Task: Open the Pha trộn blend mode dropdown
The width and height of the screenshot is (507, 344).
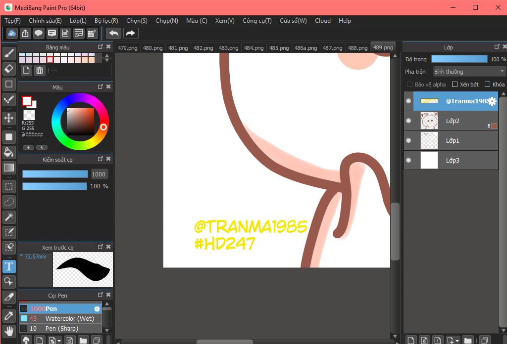Action: 469,72
